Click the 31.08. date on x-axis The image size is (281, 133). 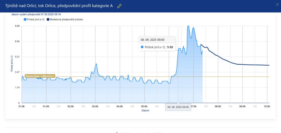(22, 107)
